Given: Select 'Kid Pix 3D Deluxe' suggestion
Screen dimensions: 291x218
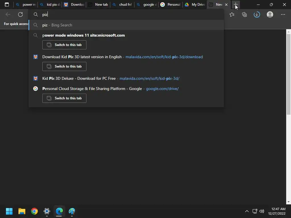Looking at the screenshot, I should 126,78.
